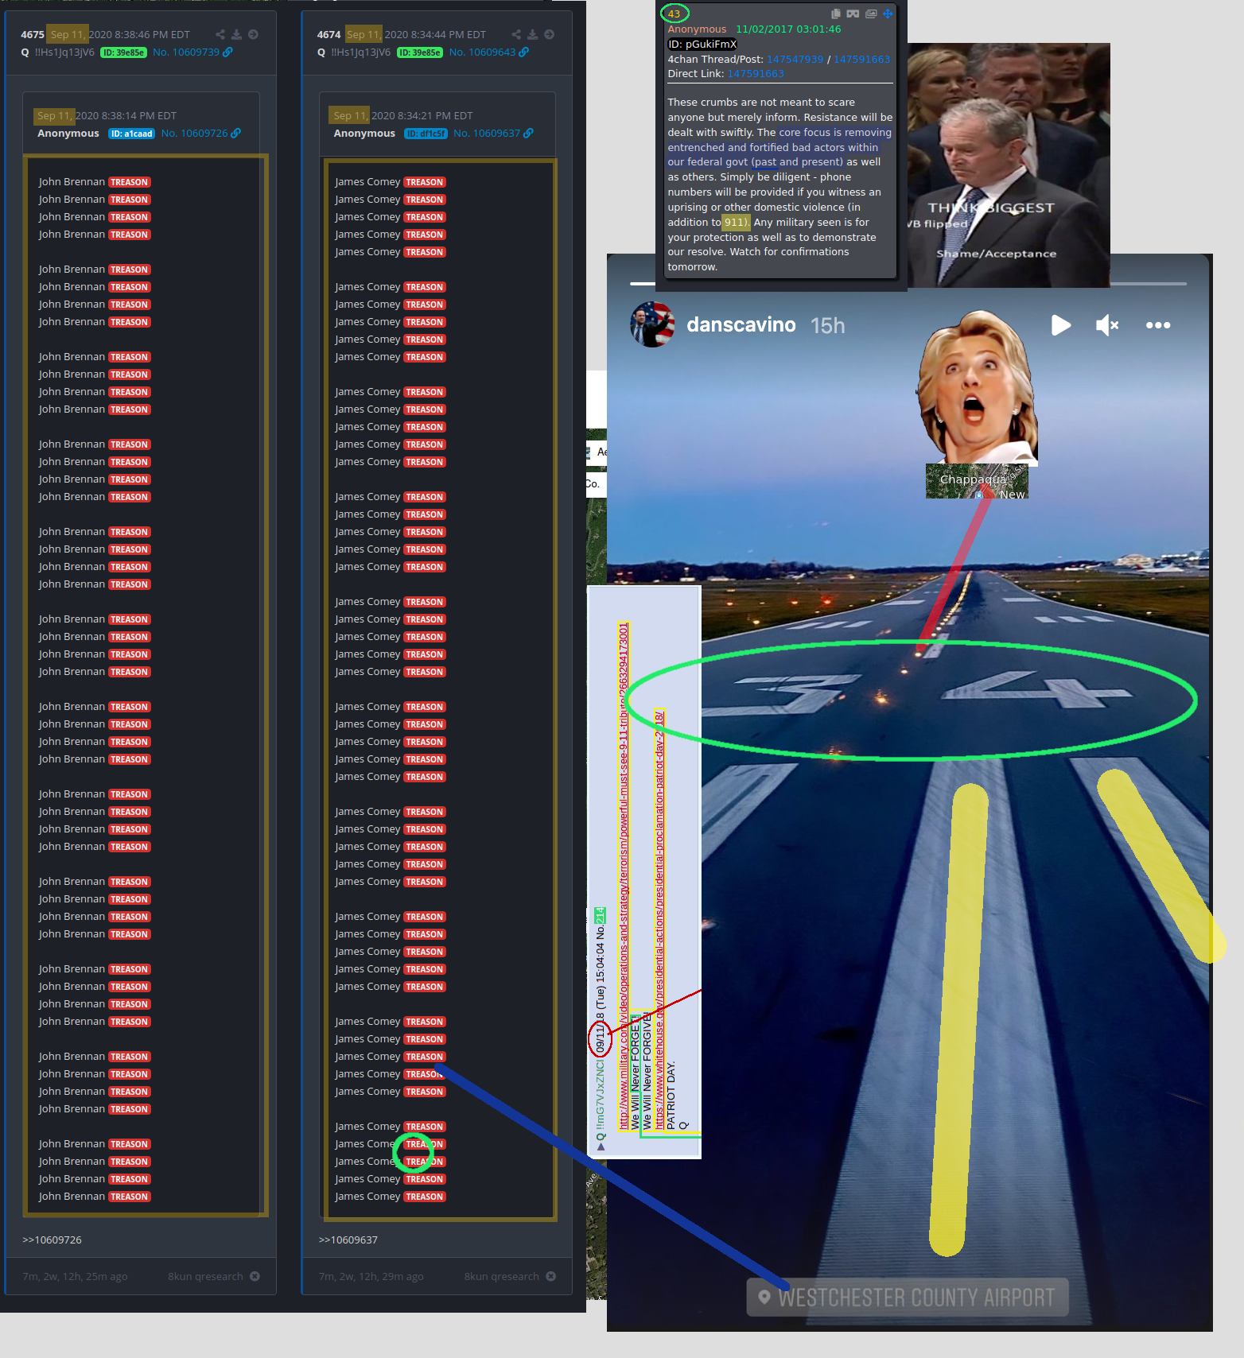Open the three-dot more menu on story
This screenshot has height=1358, width=1244.
click(1157, 325)
